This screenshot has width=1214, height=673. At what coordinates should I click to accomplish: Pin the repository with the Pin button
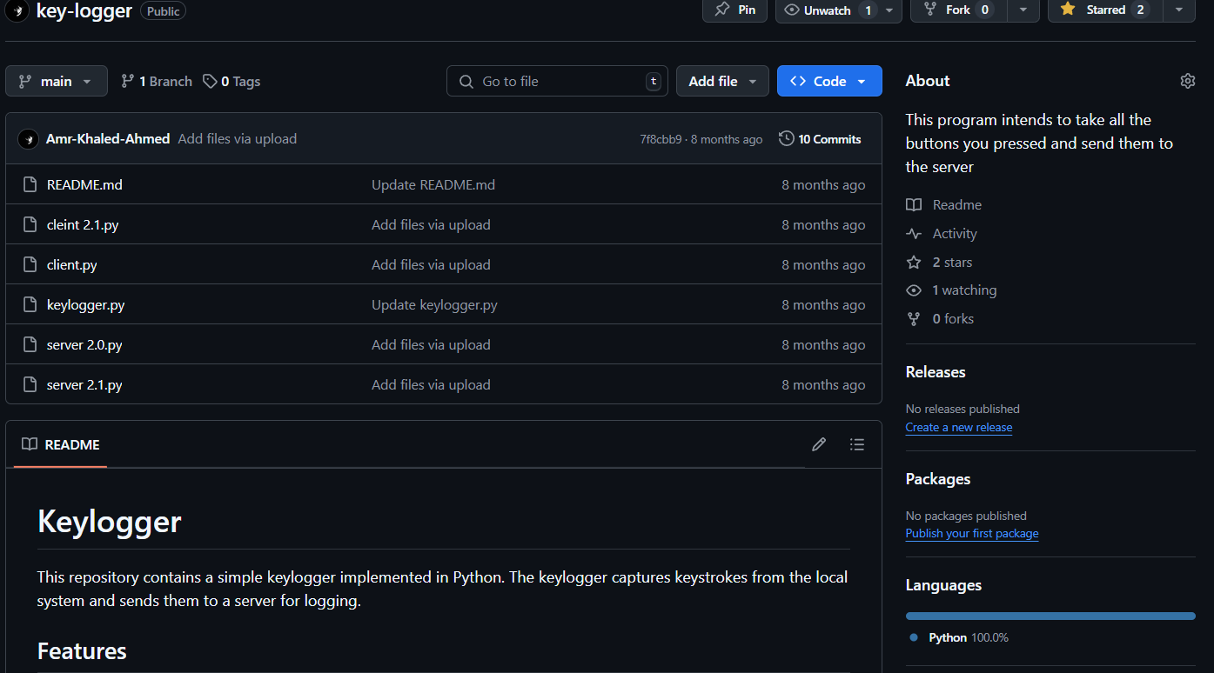[x=735, y=10]
